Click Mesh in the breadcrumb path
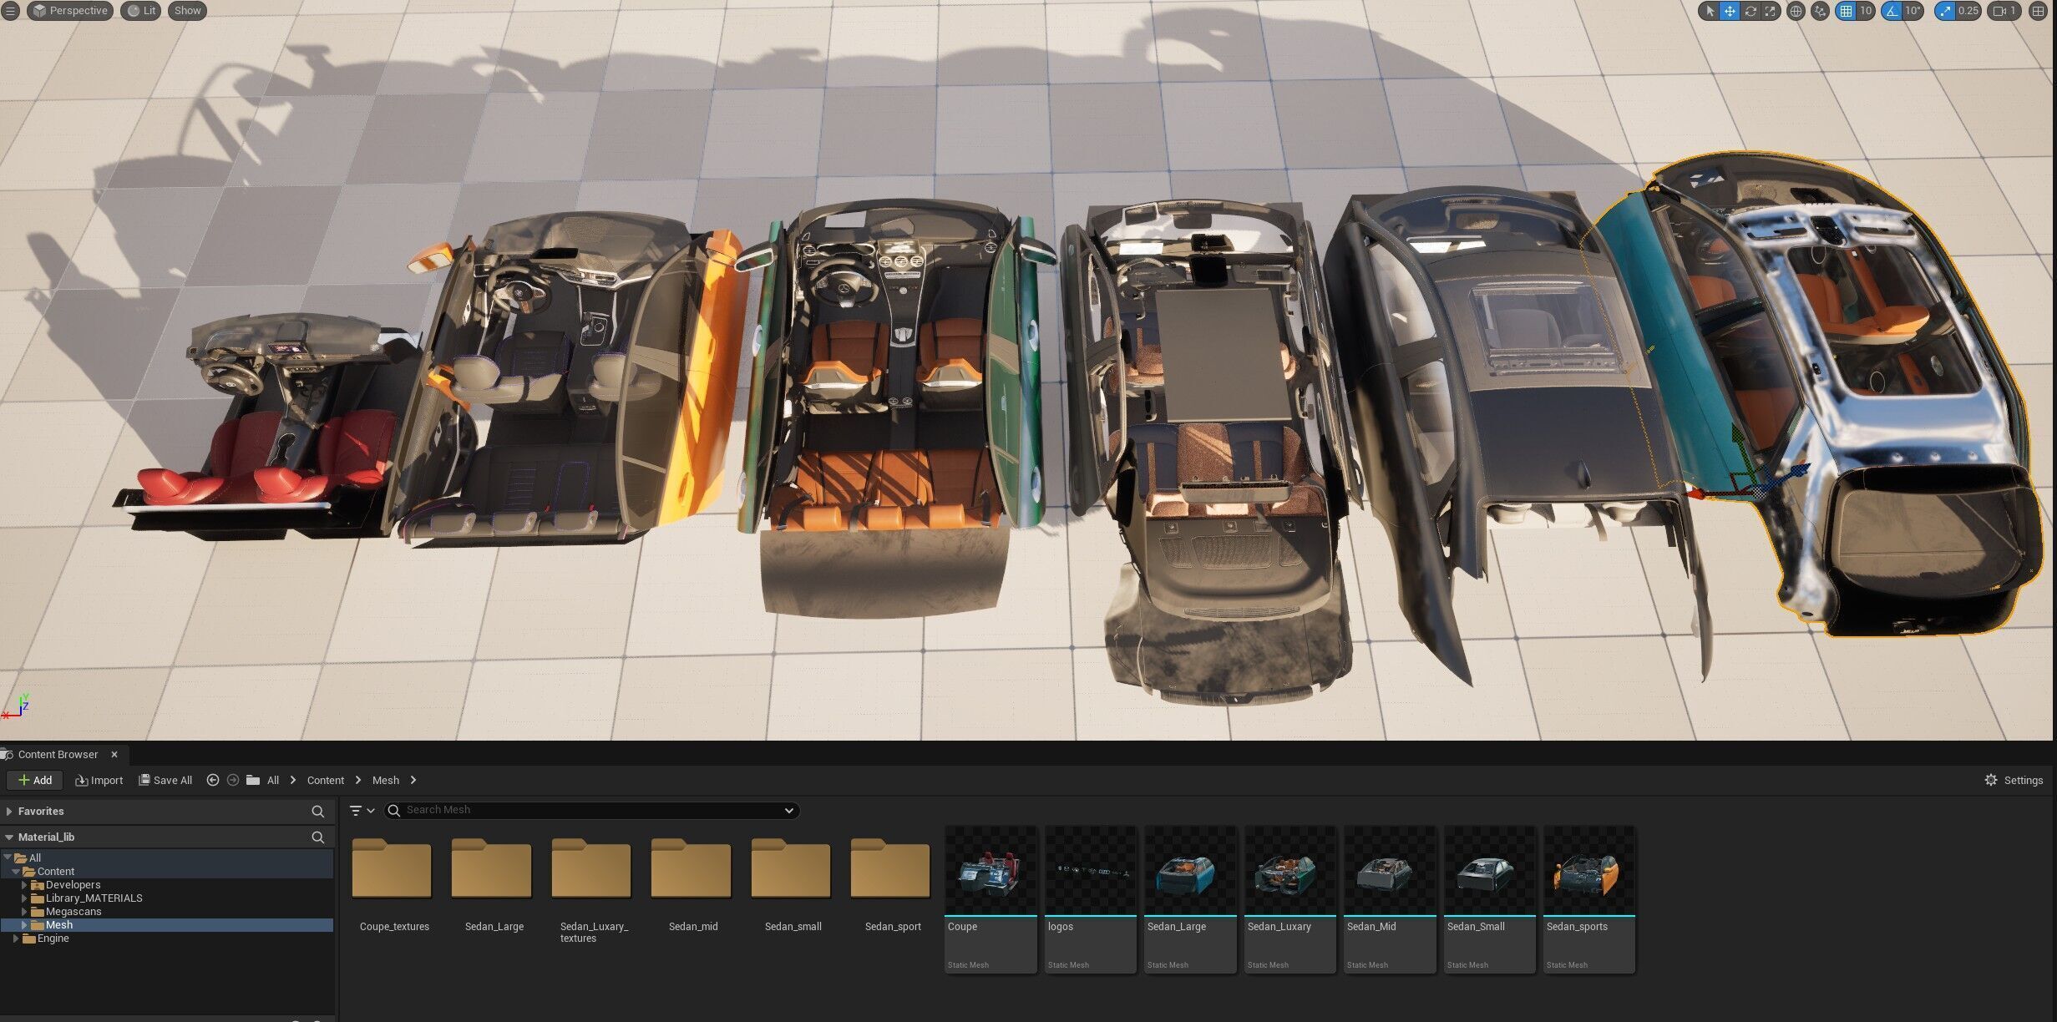This screenshot has width=2057, height=1022. [386, 780]
